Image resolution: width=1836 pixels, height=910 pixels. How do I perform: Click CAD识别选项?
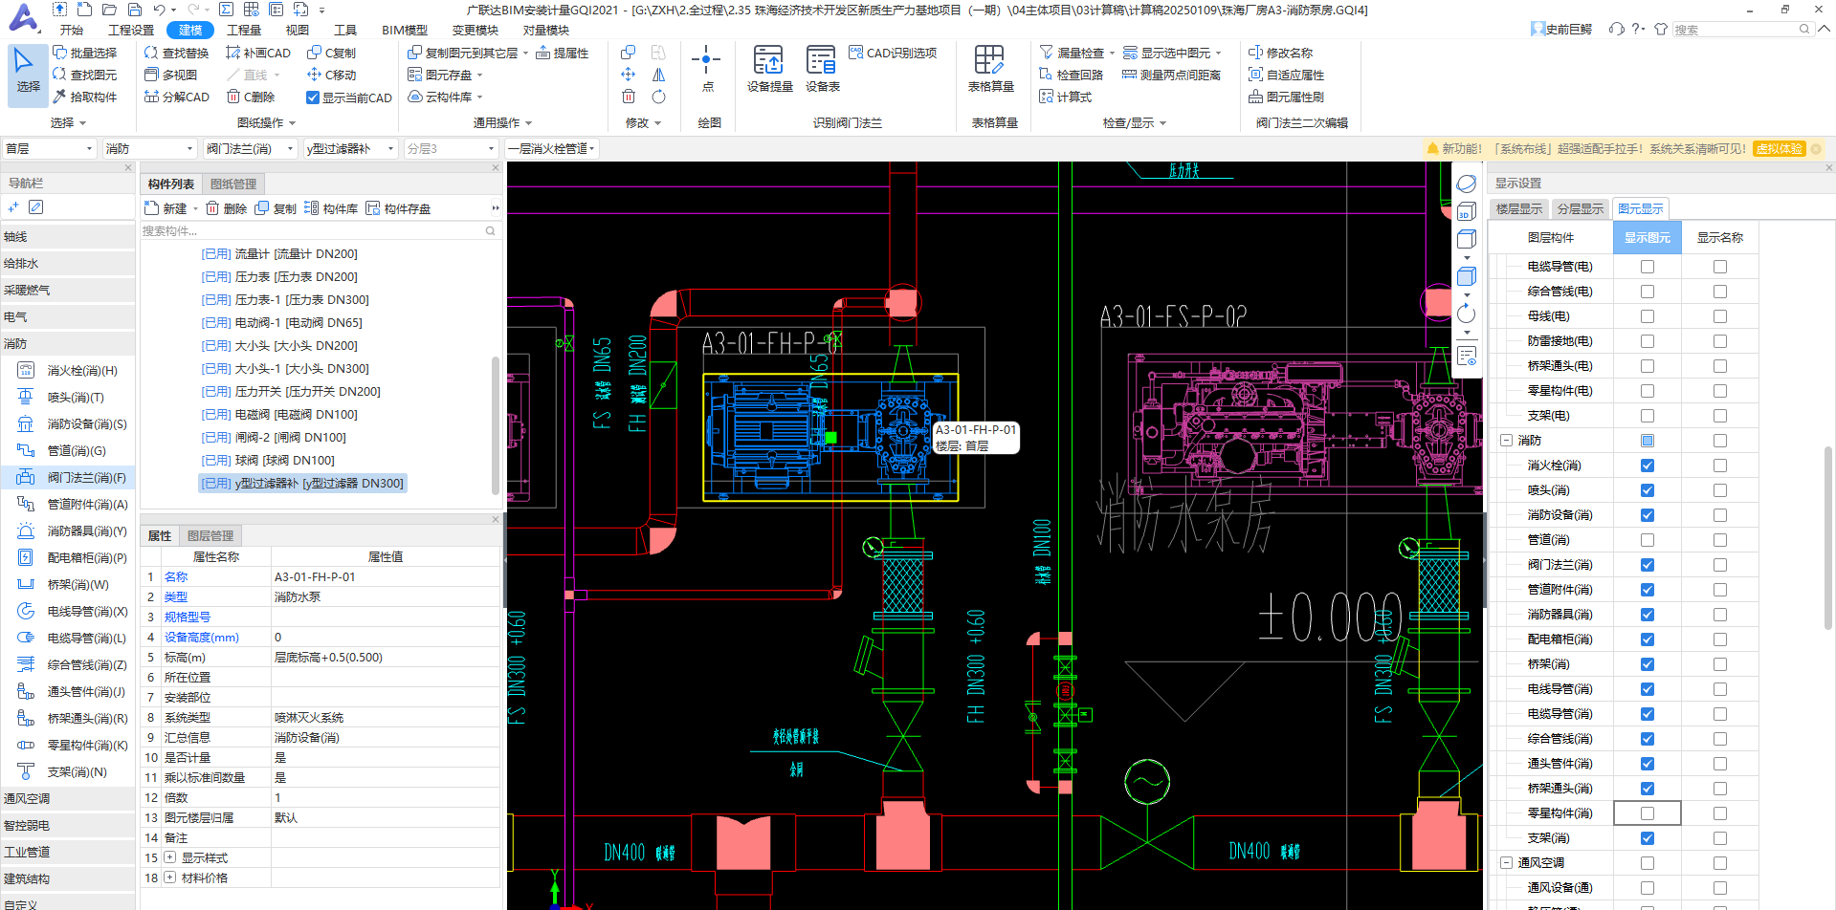tap(893, 53)
